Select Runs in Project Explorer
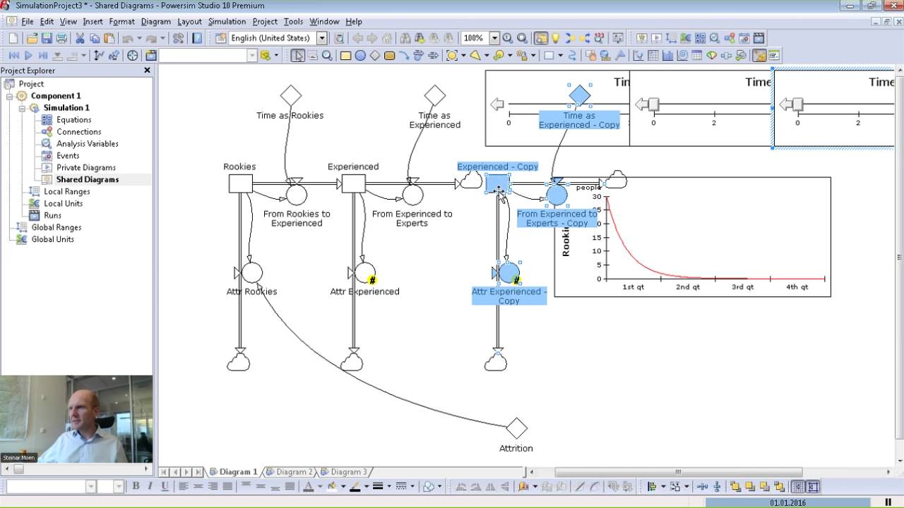The height and width of the screenshot is (508, 904). coord(52,215)
